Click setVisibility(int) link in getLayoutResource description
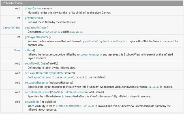The height and width of the screenshot is (114, 184). click(x=97, y=41)
